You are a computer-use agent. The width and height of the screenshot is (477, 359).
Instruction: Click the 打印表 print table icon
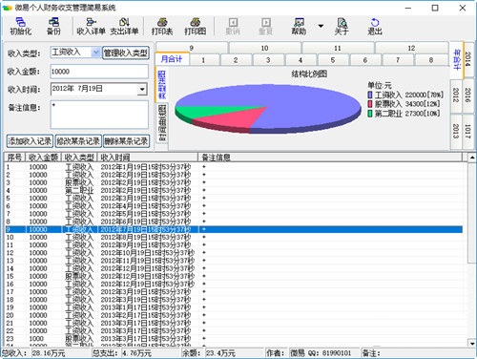162,26
